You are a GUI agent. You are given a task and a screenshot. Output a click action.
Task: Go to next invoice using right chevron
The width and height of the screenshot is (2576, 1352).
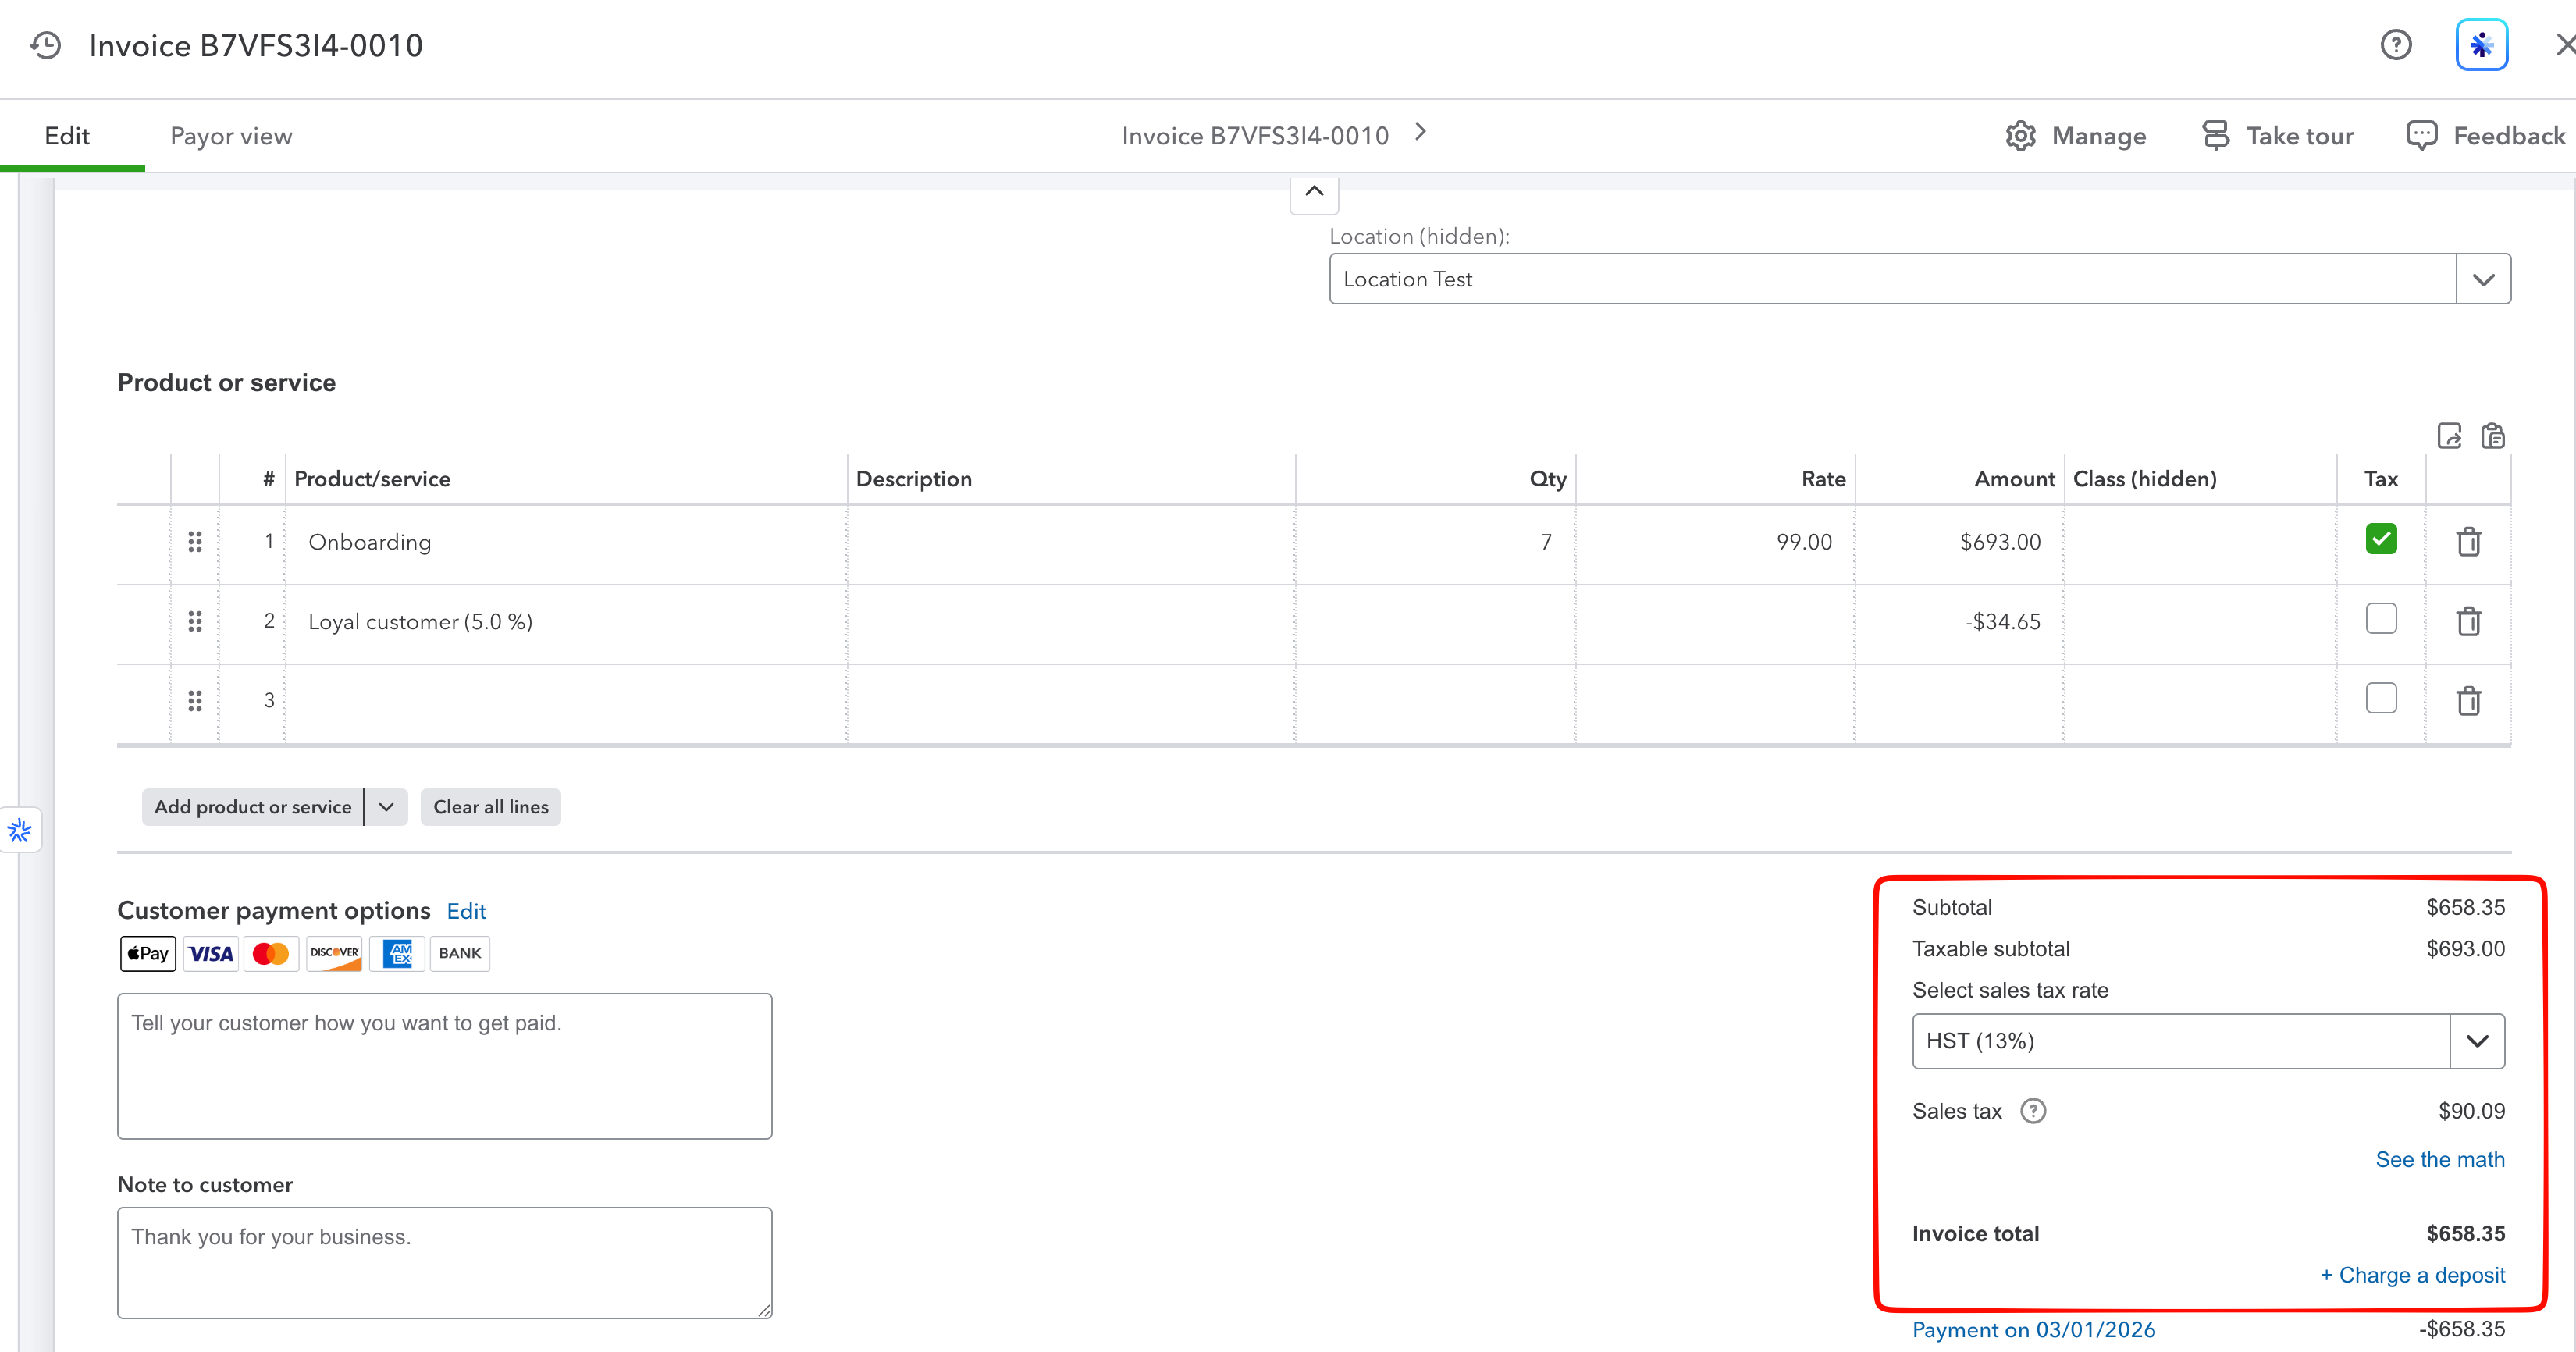(x=1420, y=132)
